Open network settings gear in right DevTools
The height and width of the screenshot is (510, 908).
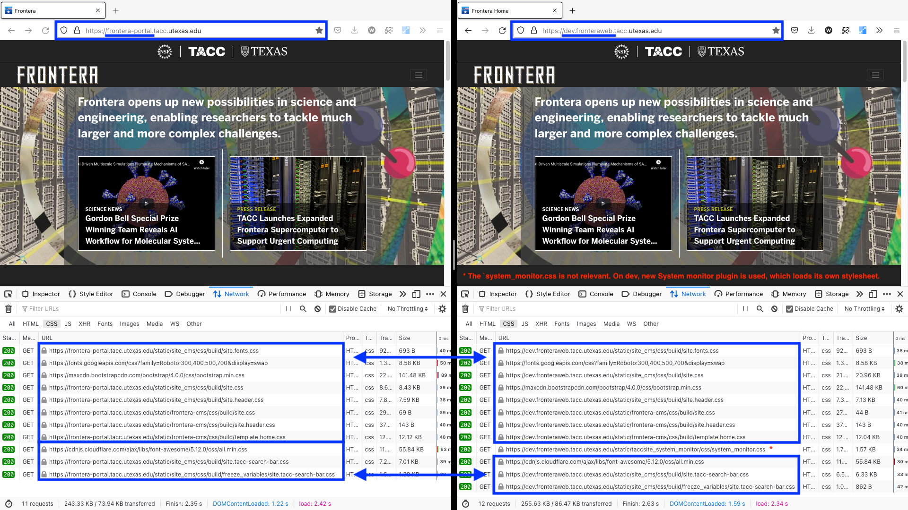click(899, 309)
